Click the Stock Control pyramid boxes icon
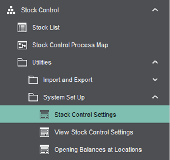Image resolution: width=170 pixels, height=160 pixels. 11,10
